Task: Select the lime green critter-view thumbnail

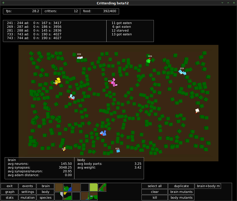Action: (94, 187)
